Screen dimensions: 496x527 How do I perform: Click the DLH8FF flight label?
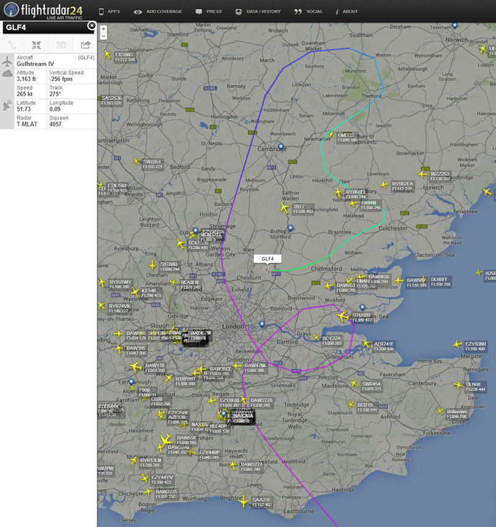click(x=440, y=282)
